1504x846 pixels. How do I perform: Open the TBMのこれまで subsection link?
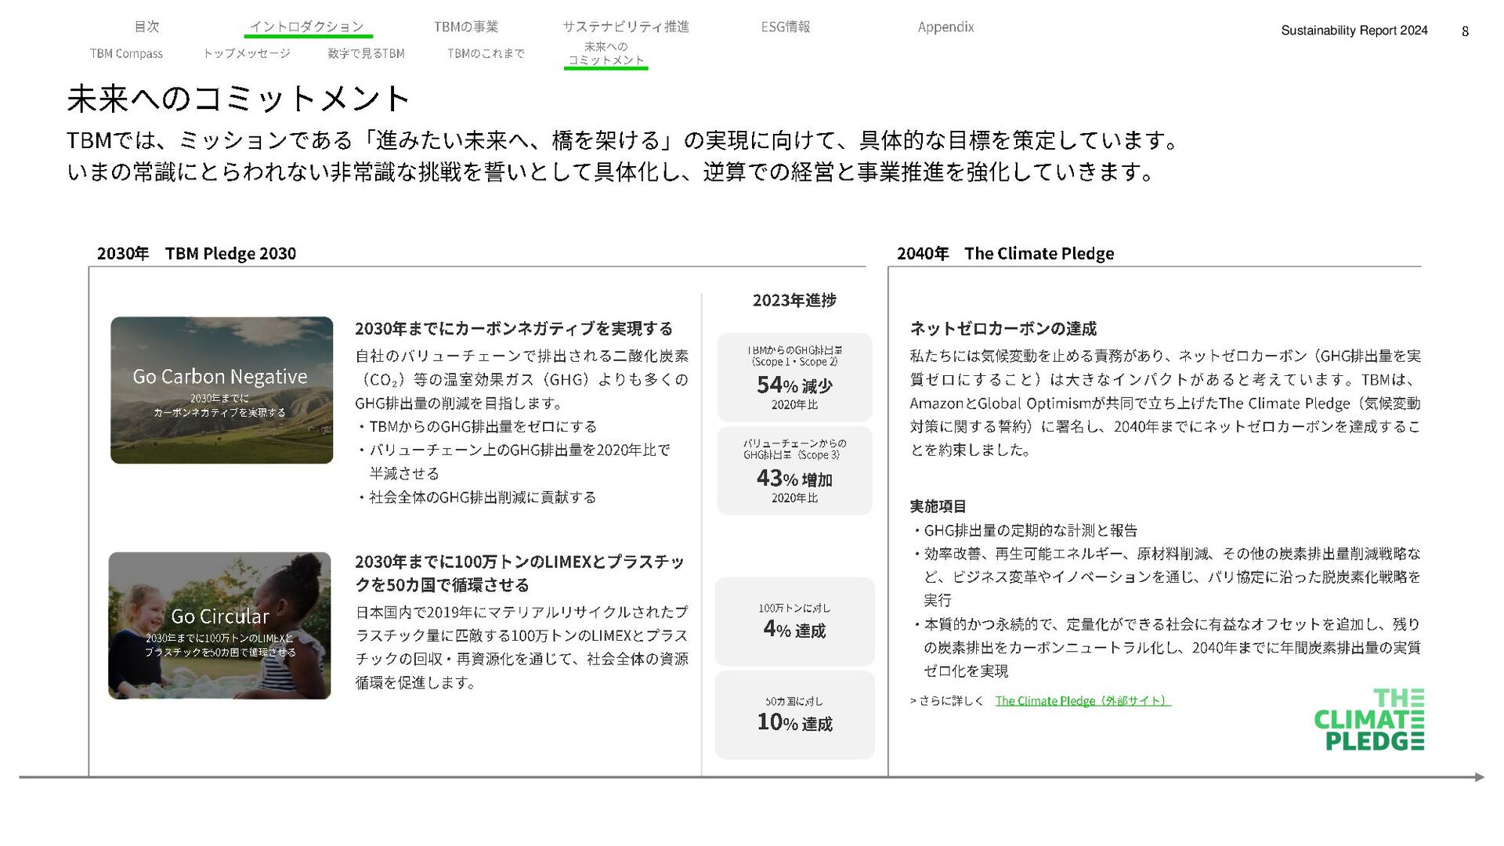(x=486, y=53)
